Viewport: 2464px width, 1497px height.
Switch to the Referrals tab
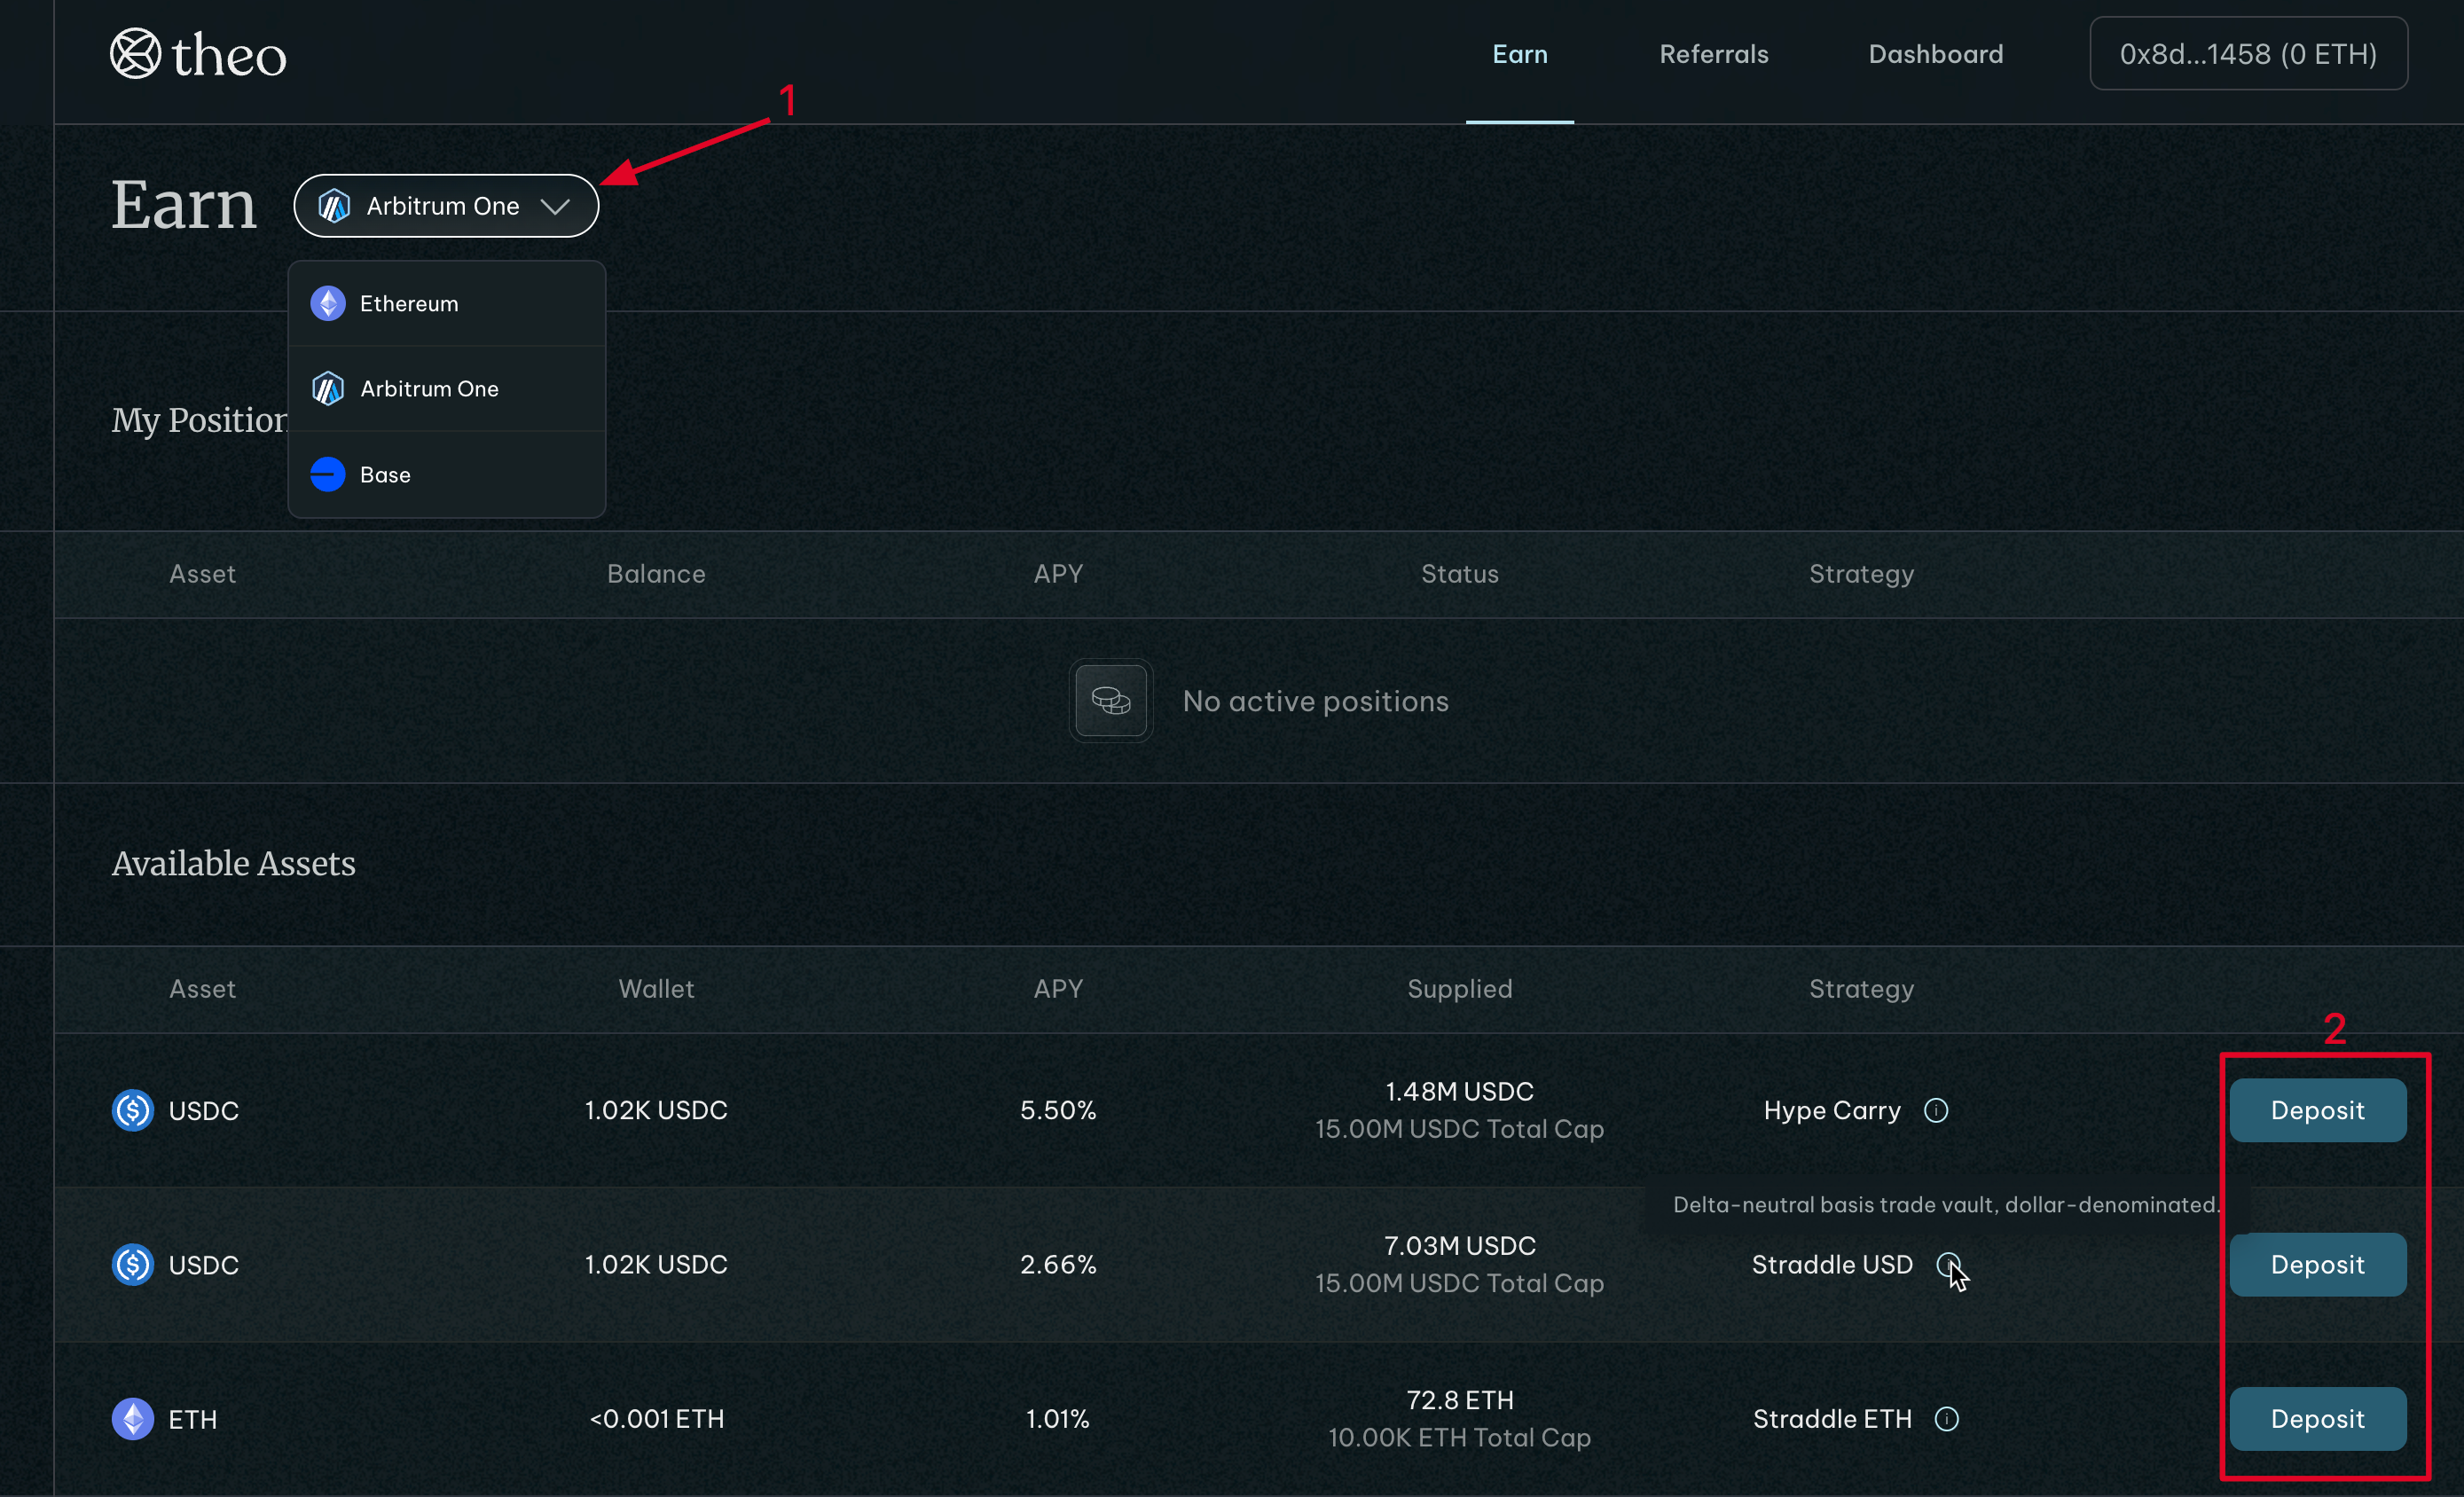click(x=1714, y=54)
